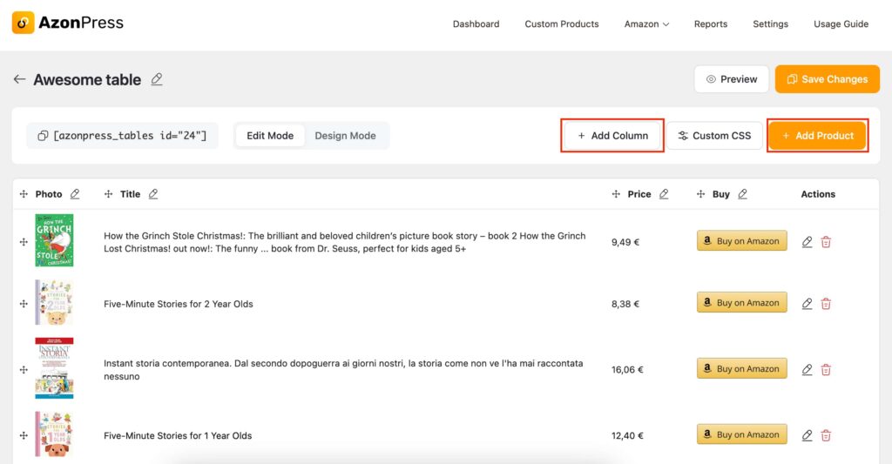The height and width of the screenshot is (464, 892).
Task: Click the Instant Storia book cover thumbnail
Action: tap(54, 368)
